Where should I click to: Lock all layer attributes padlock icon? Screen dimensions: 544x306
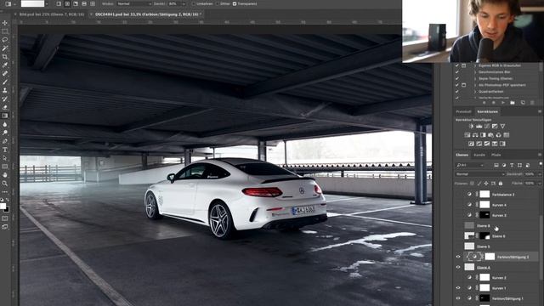point(501,184)
